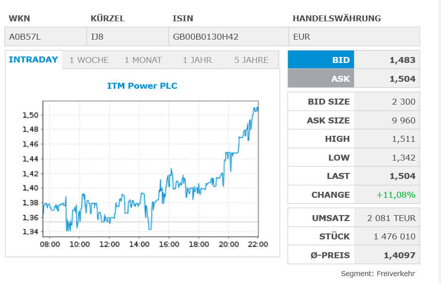Click the ask price 1,504

coord(402,79)
